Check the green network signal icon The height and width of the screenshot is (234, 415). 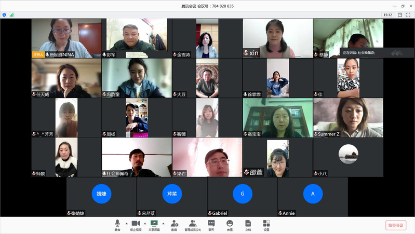pos(11,15)
